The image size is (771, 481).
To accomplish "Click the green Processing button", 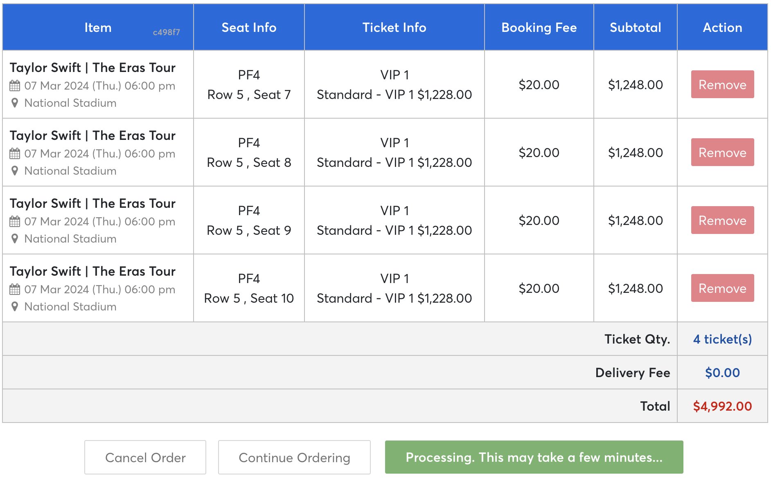I will [x=534, y=457].
